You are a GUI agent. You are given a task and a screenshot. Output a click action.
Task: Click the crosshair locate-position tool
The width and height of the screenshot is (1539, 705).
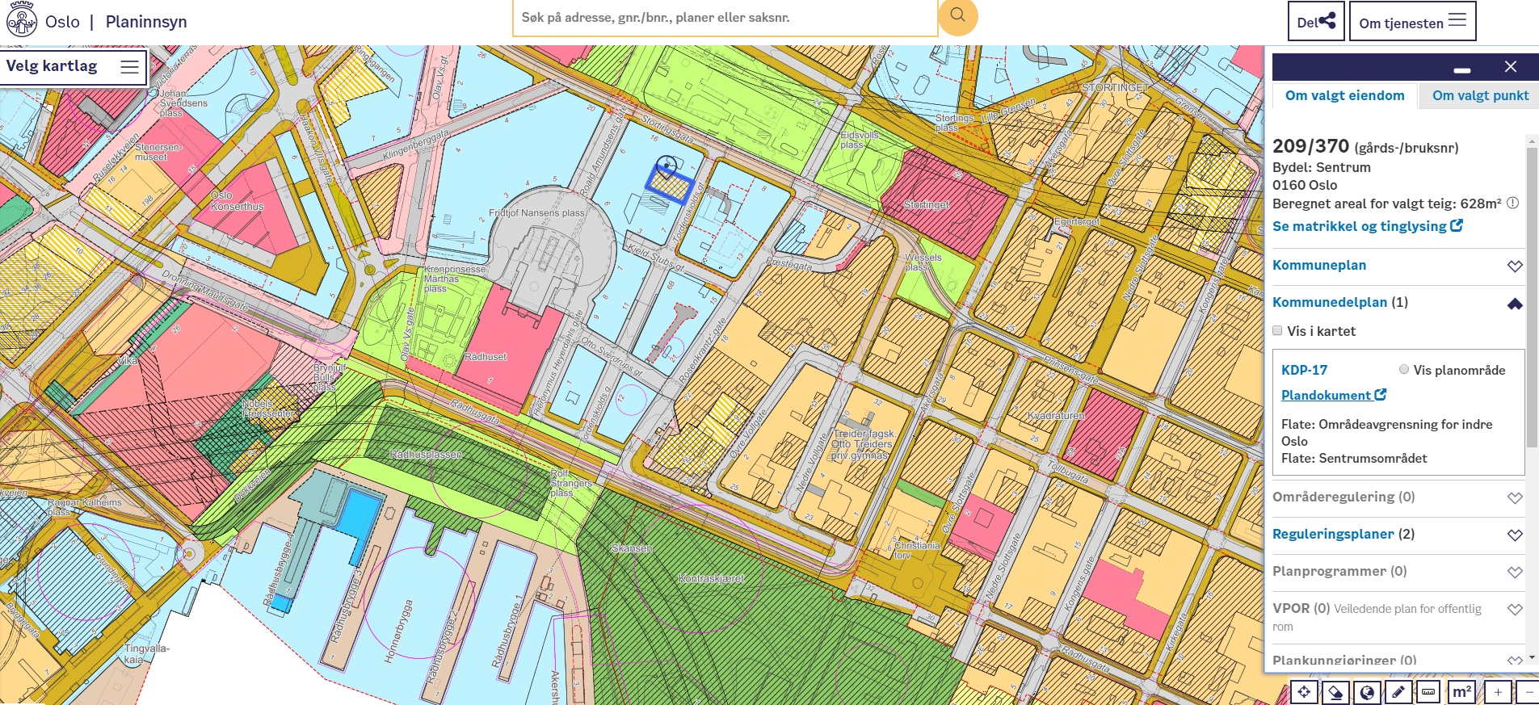(x=1304, y=692)
